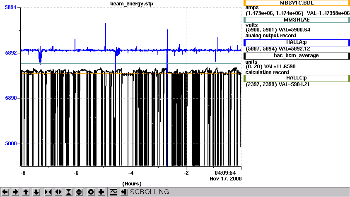
Task: Click the Nov 17, 2008 date label
Action: (226, 179)
